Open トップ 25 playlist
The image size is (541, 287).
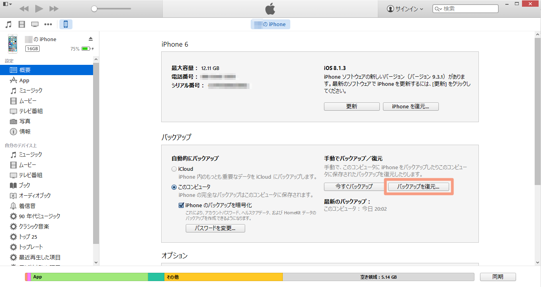tap(46, 237)
